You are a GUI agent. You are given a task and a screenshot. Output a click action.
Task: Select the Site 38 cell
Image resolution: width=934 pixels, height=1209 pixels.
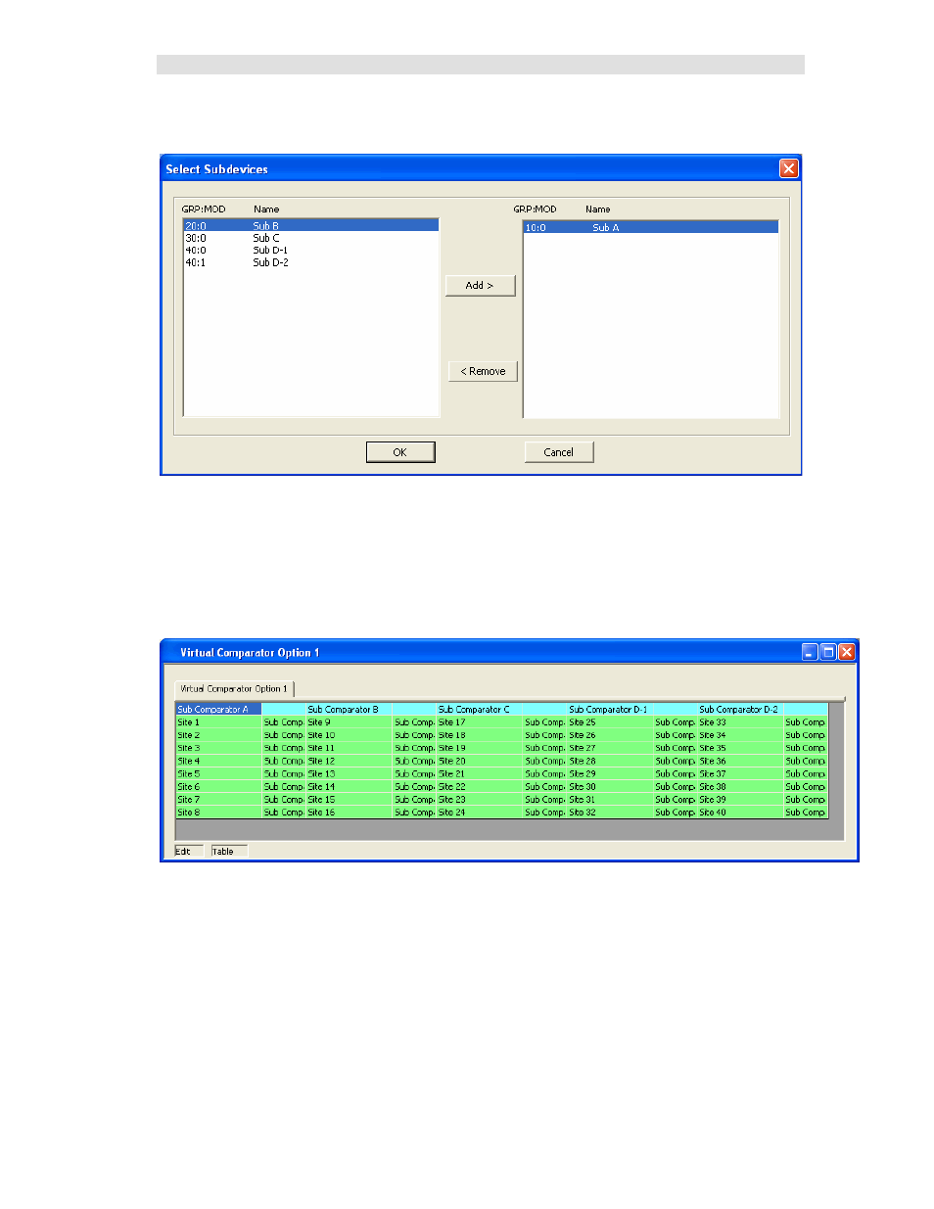(x=740, y=786)
